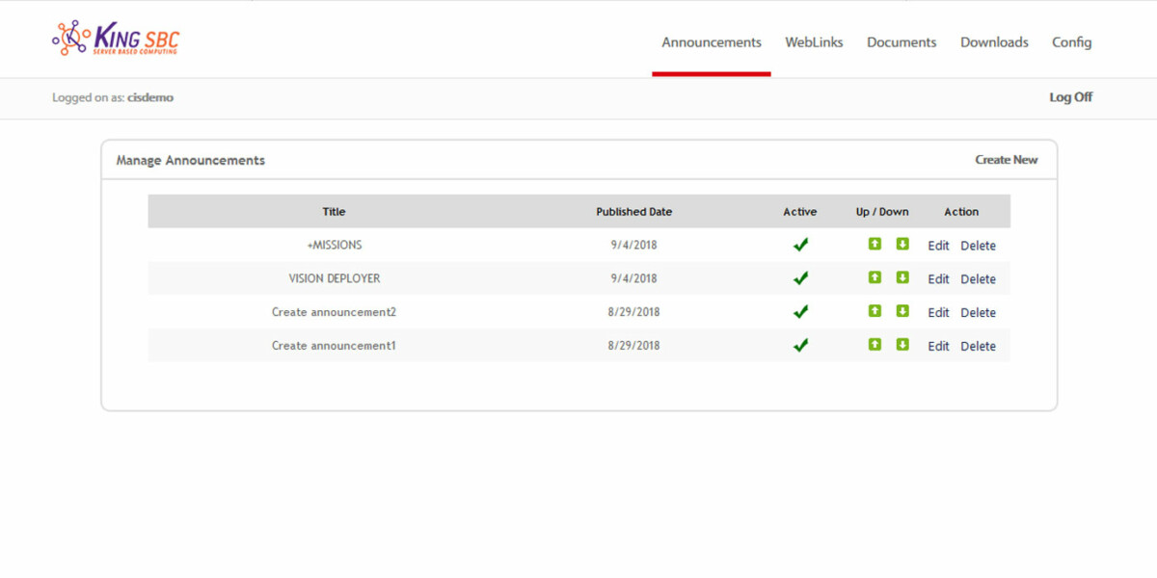Delete the Create announcement2 entry

(x=979, y=311)
